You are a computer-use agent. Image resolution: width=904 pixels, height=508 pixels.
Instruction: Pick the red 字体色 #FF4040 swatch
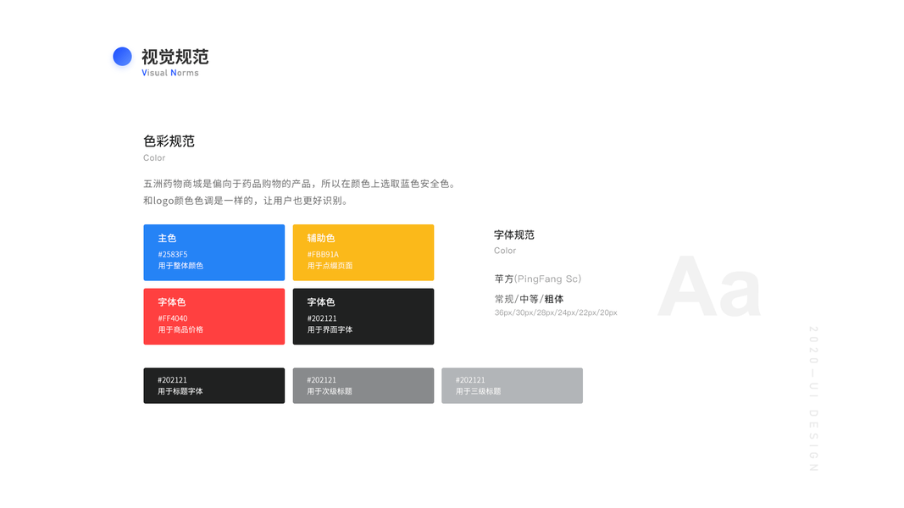214,317
